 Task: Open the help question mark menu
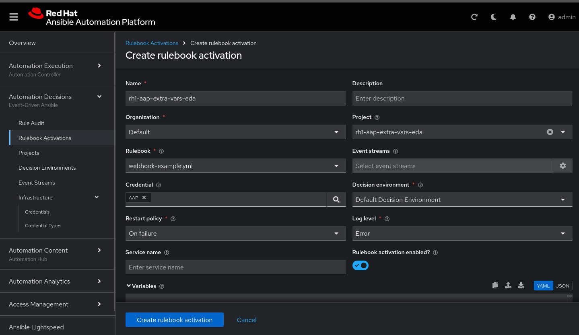click(532, 17)
